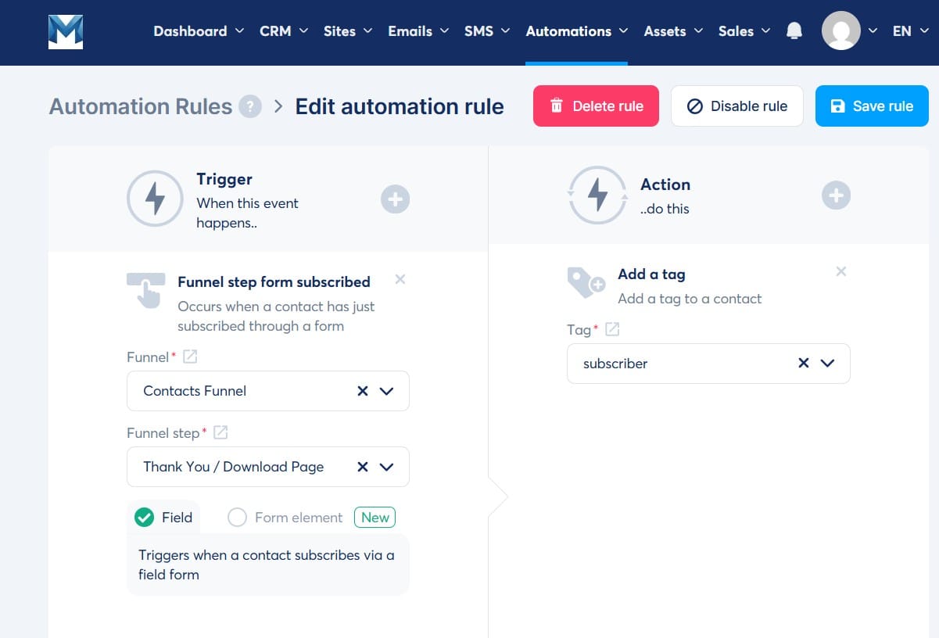Open the Emails menu
This screenshot has height=638, width=939.
[x=418, y=31]
